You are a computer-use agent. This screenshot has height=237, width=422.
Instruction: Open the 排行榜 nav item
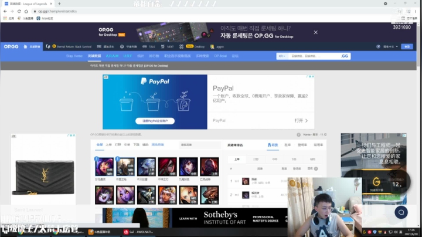coord(154,56)
